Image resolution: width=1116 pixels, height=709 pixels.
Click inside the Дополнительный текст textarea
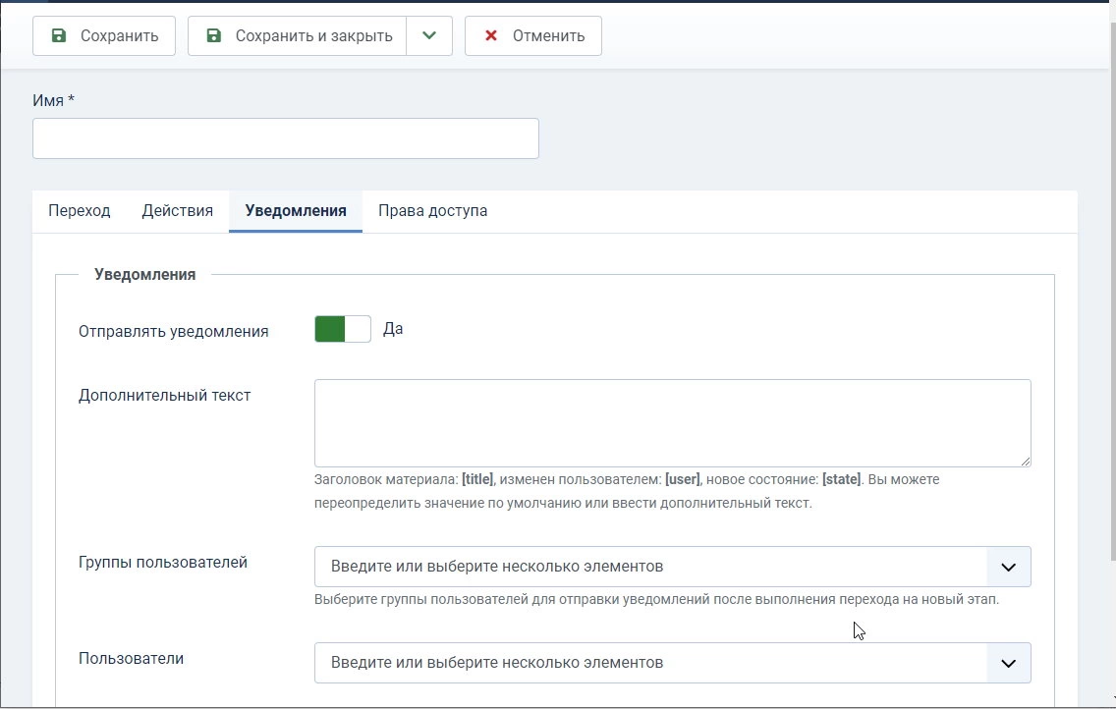[673, 423]
